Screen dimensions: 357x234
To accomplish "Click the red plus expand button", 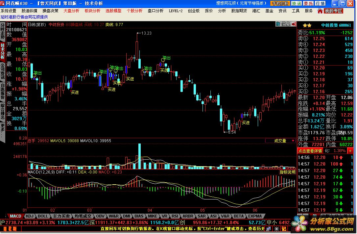I will click(350, 151).
